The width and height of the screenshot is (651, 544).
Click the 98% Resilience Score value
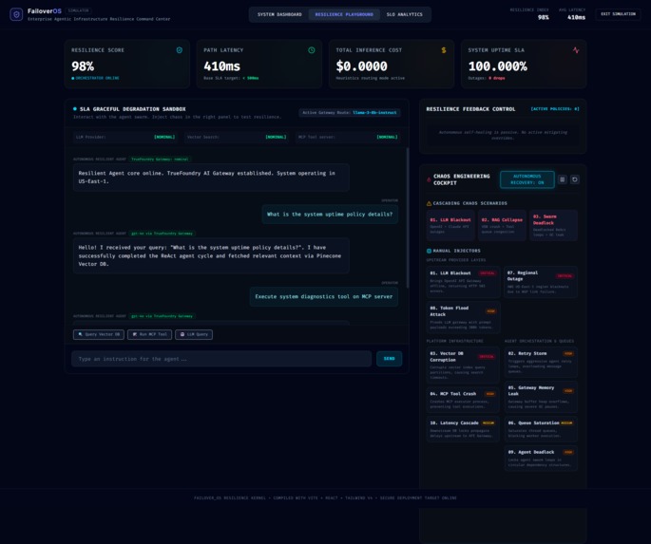click(x=83, y=66)
